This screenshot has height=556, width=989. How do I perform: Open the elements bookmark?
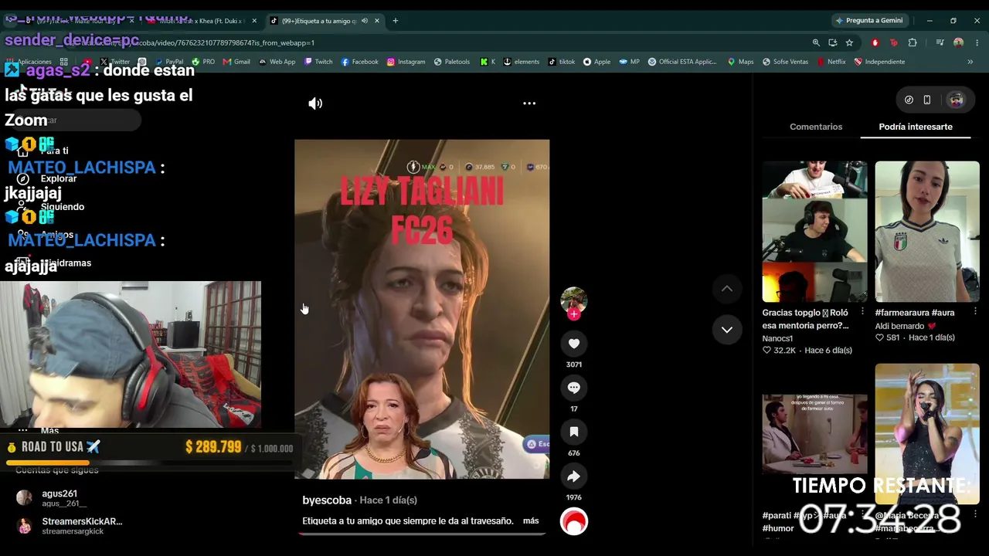coord(522,62)
